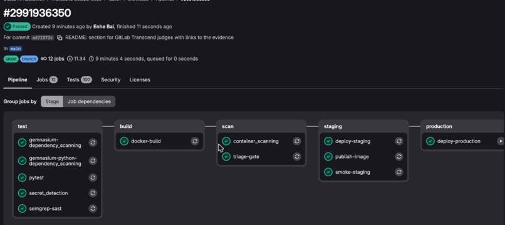
Task: Open the gemnasium-python-dependency_scanning job
Action: point(55,161)
